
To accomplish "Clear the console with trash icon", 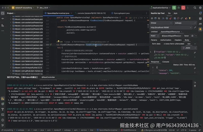I will tap(195, 86).
